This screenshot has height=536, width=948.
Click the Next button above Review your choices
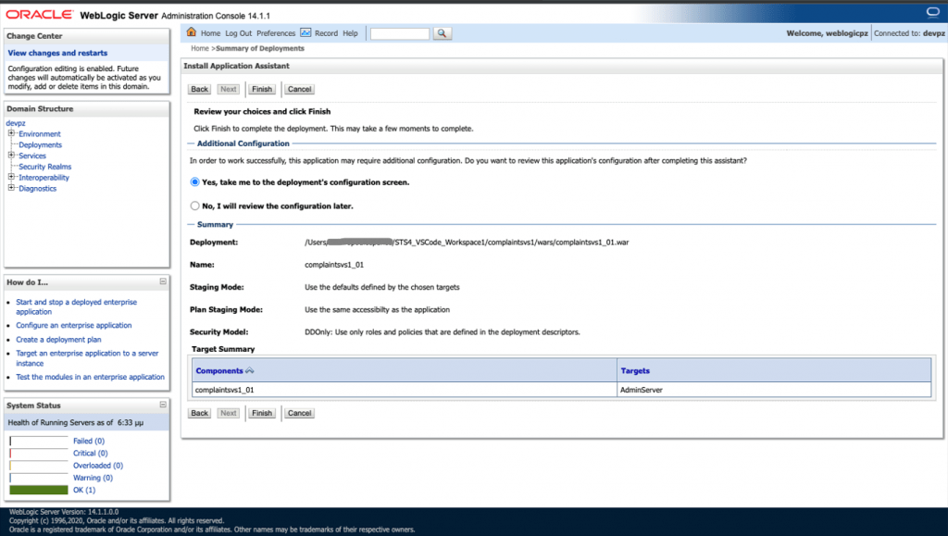(229, 90)
